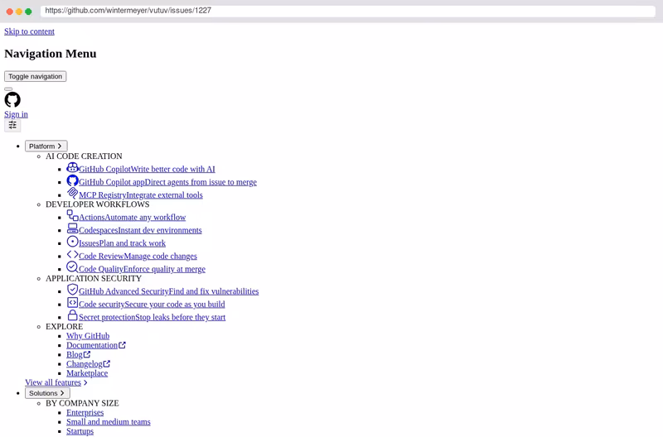Click the Code Review angle brackets icon
Viewport: 663px width, 437px height.
point(72,255)
